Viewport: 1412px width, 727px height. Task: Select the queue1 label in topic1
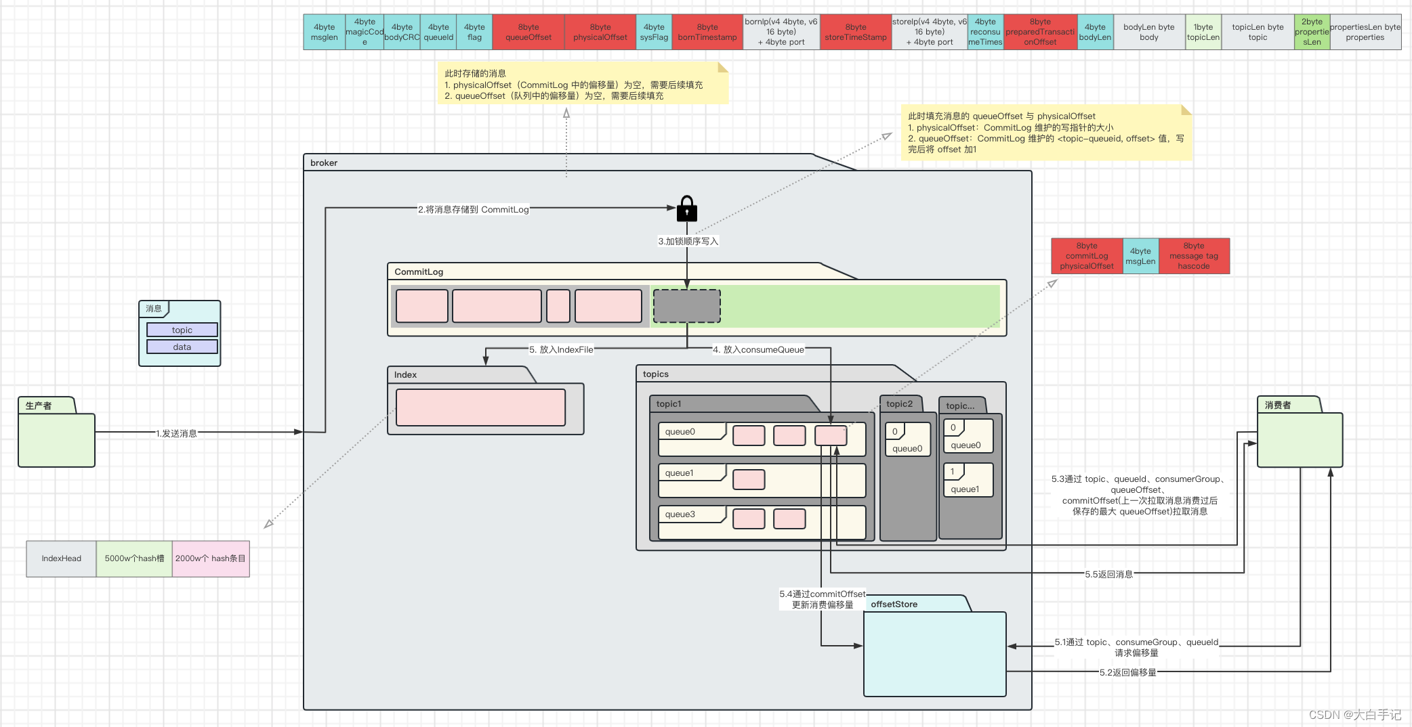pos(679,472)
